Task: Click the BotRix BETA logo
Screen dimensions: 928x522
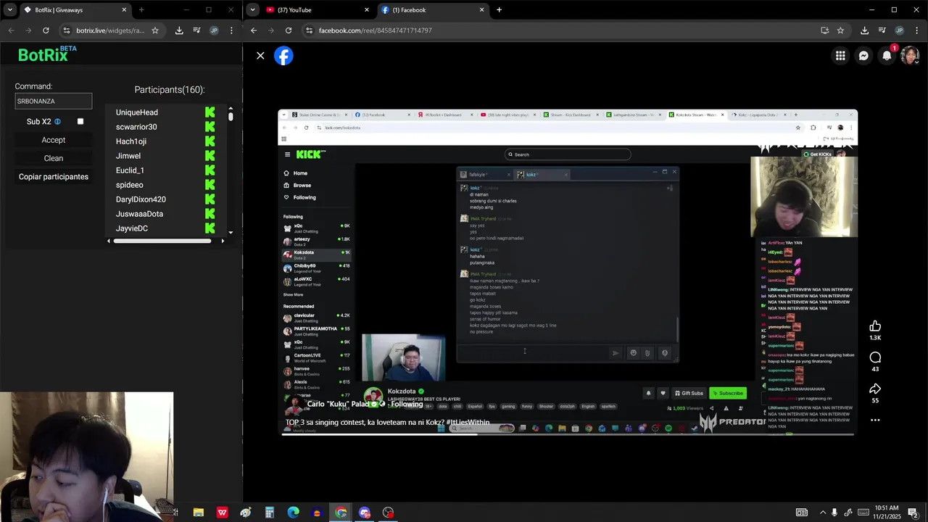Action: click(47, 54)
